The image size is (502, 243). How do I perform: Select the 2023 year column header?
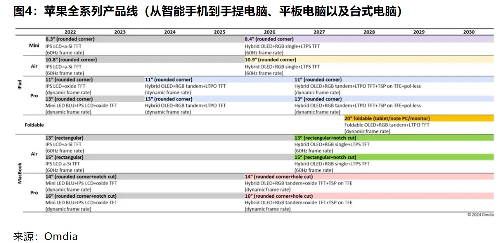[120, 32]
